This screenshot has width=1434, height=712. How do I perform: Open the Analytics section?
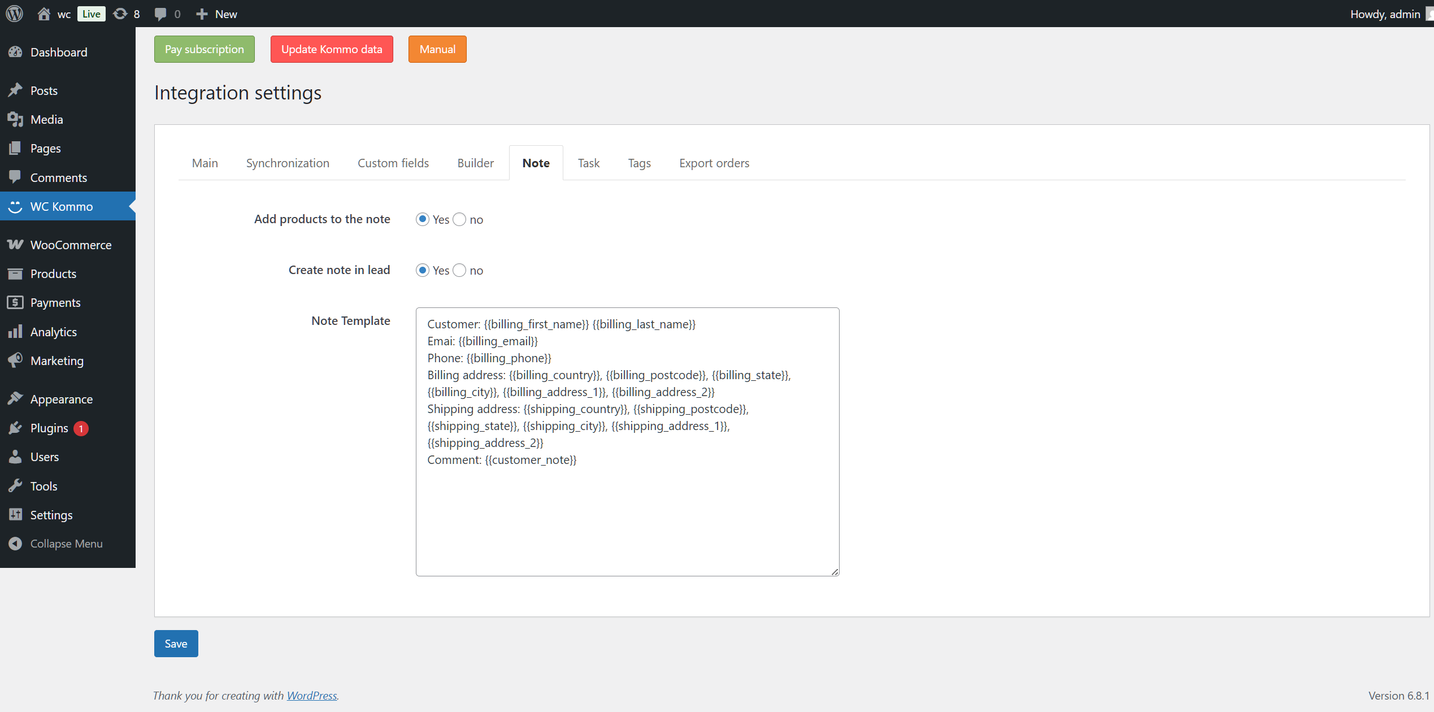point(54,332)
